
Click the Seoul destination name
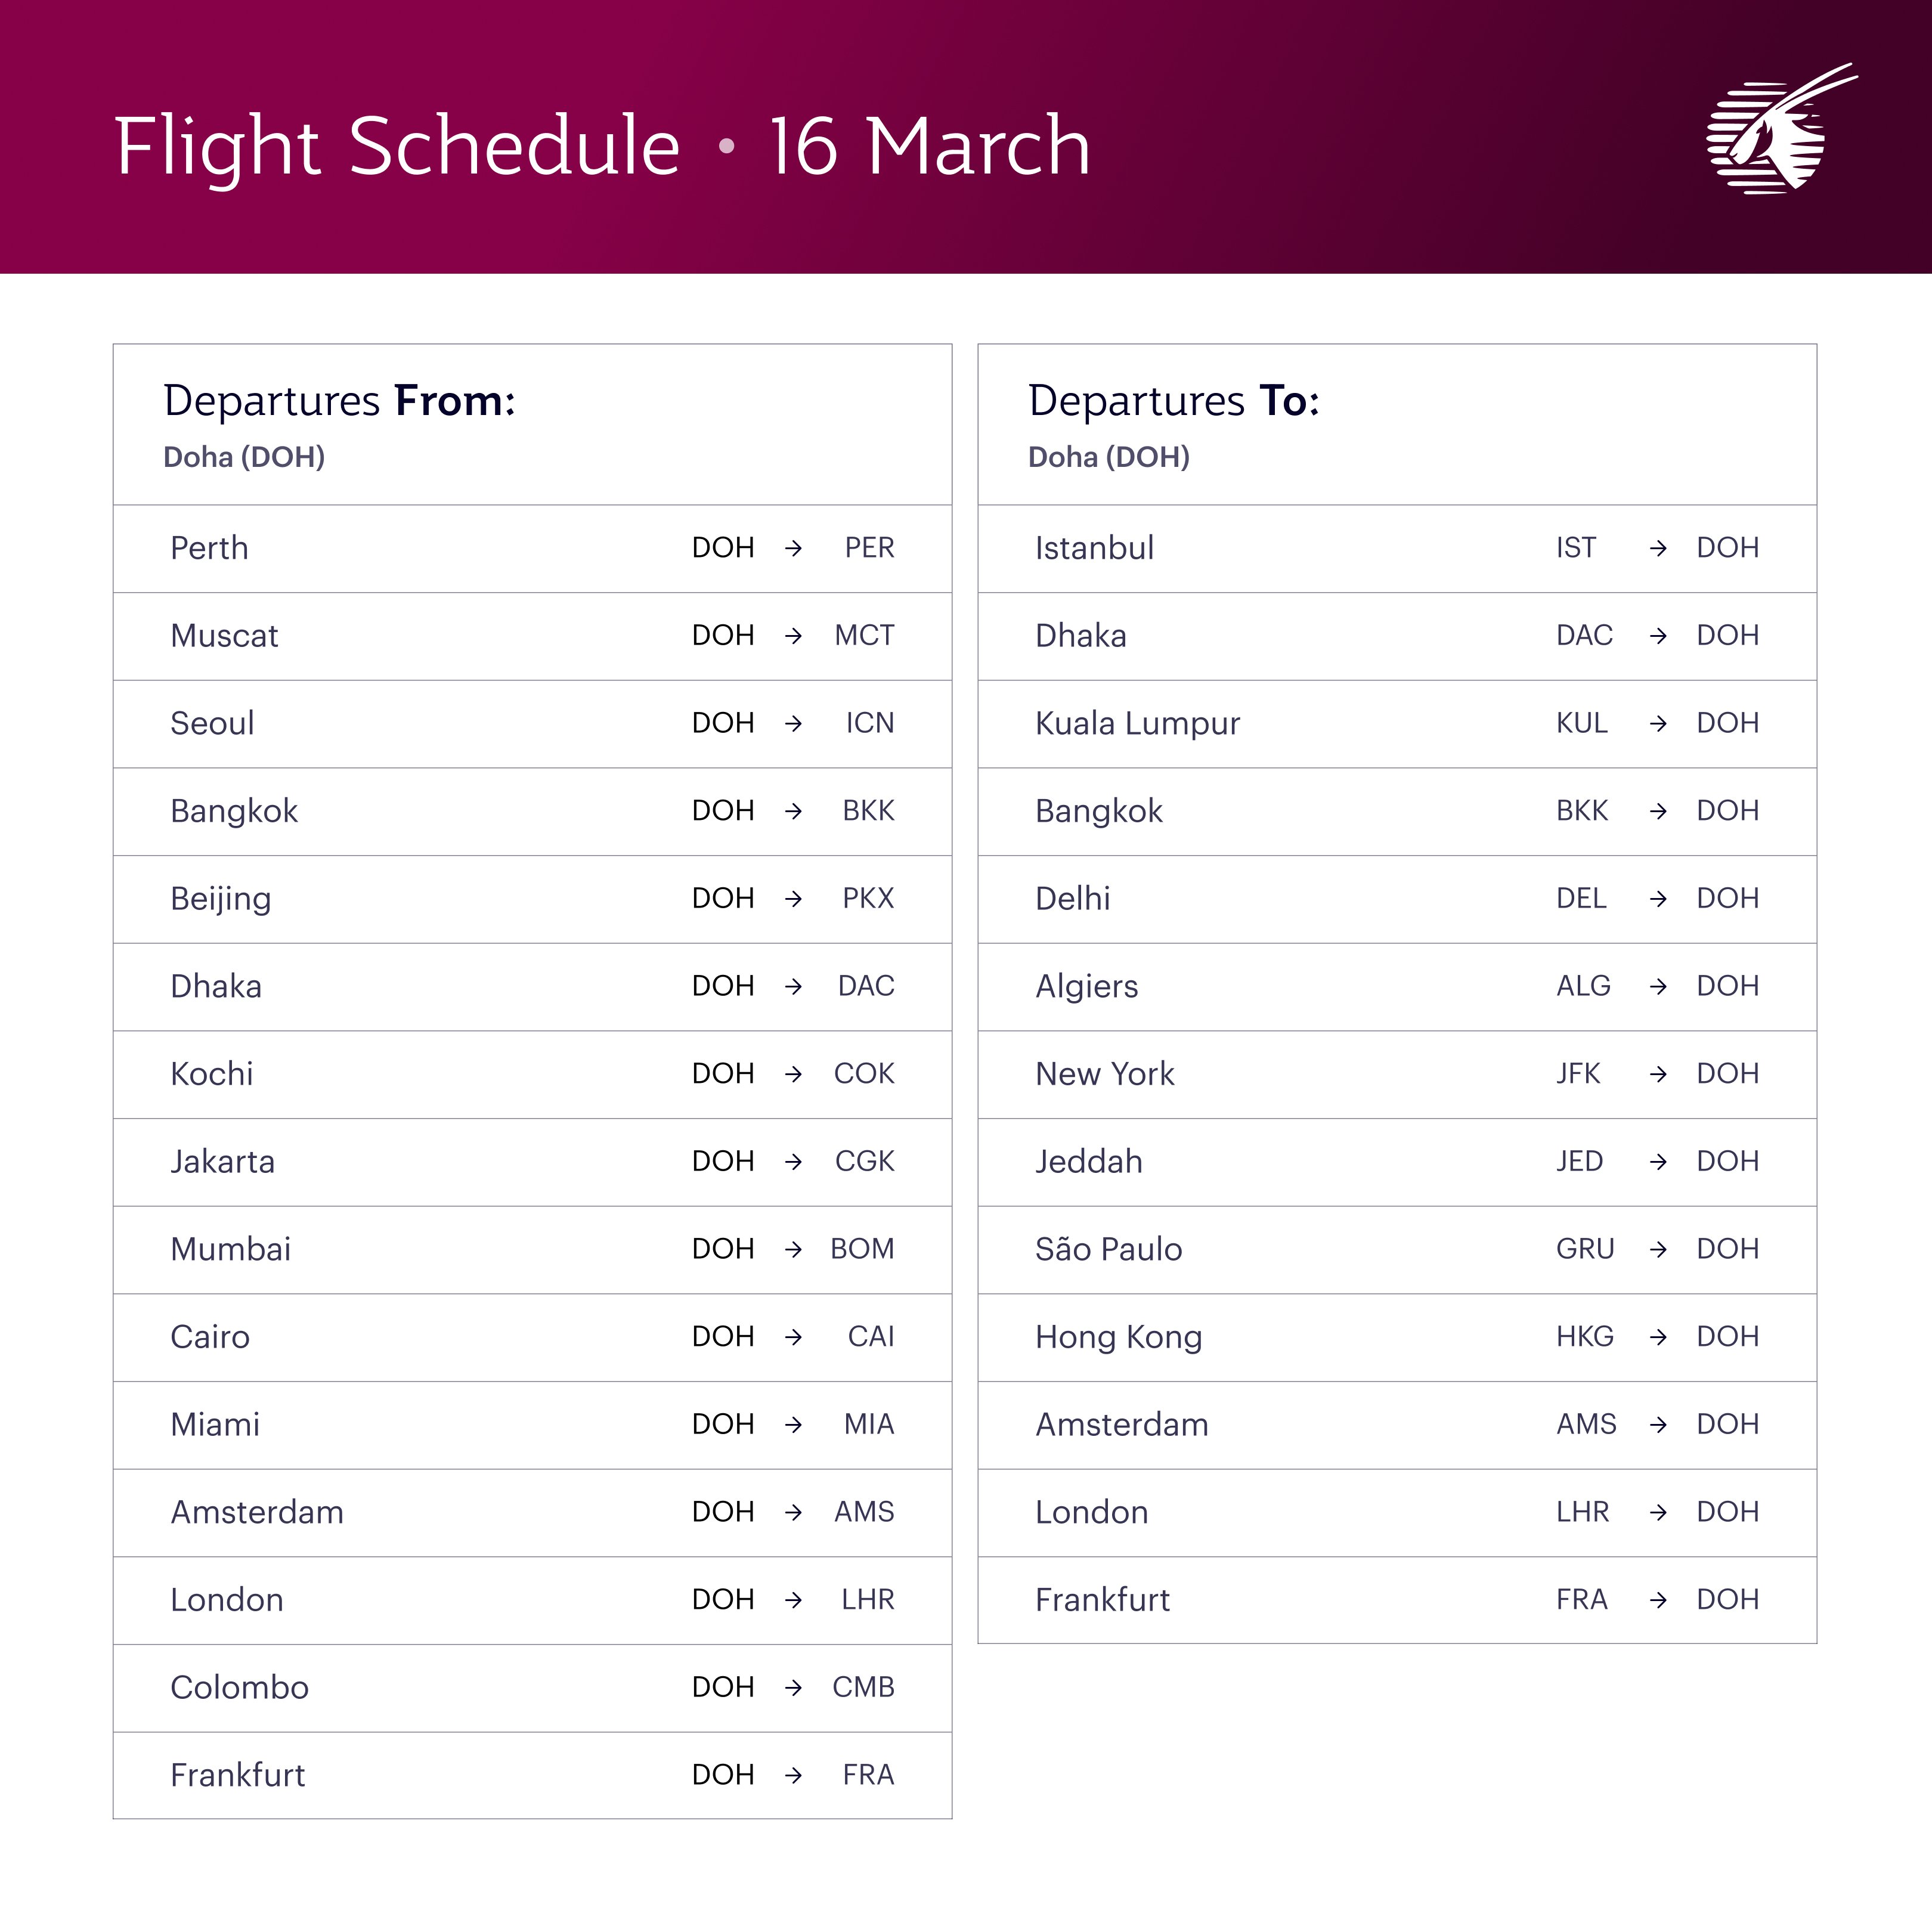(x=212, y=723)
